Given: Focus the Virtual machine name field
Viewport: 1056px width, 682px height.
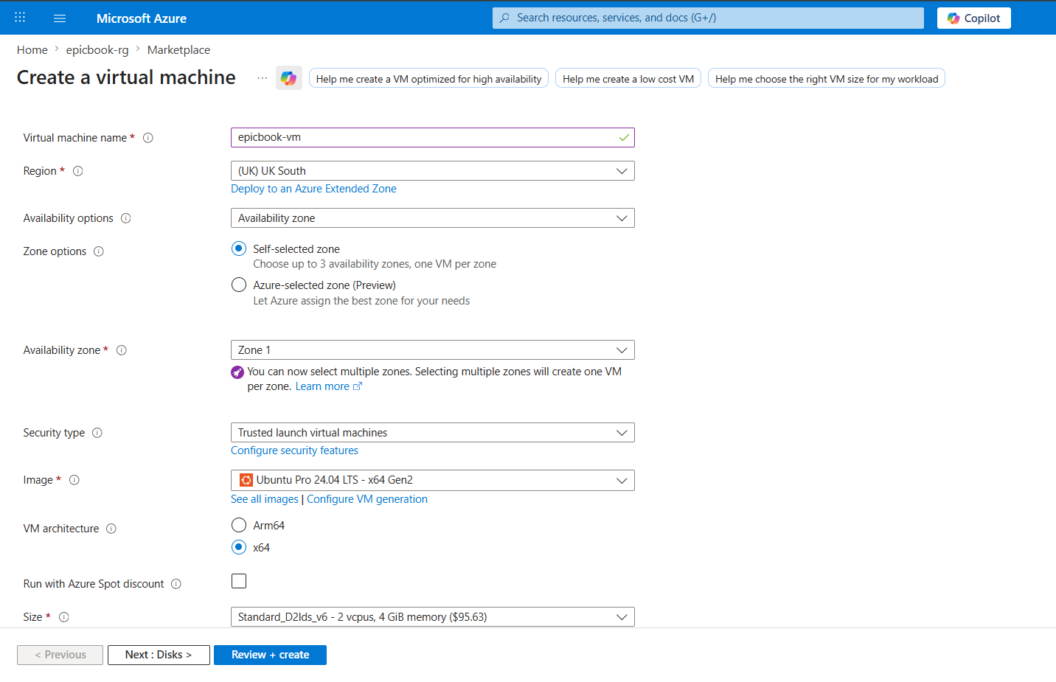Looking at the screenshot, I should [433, 138].
